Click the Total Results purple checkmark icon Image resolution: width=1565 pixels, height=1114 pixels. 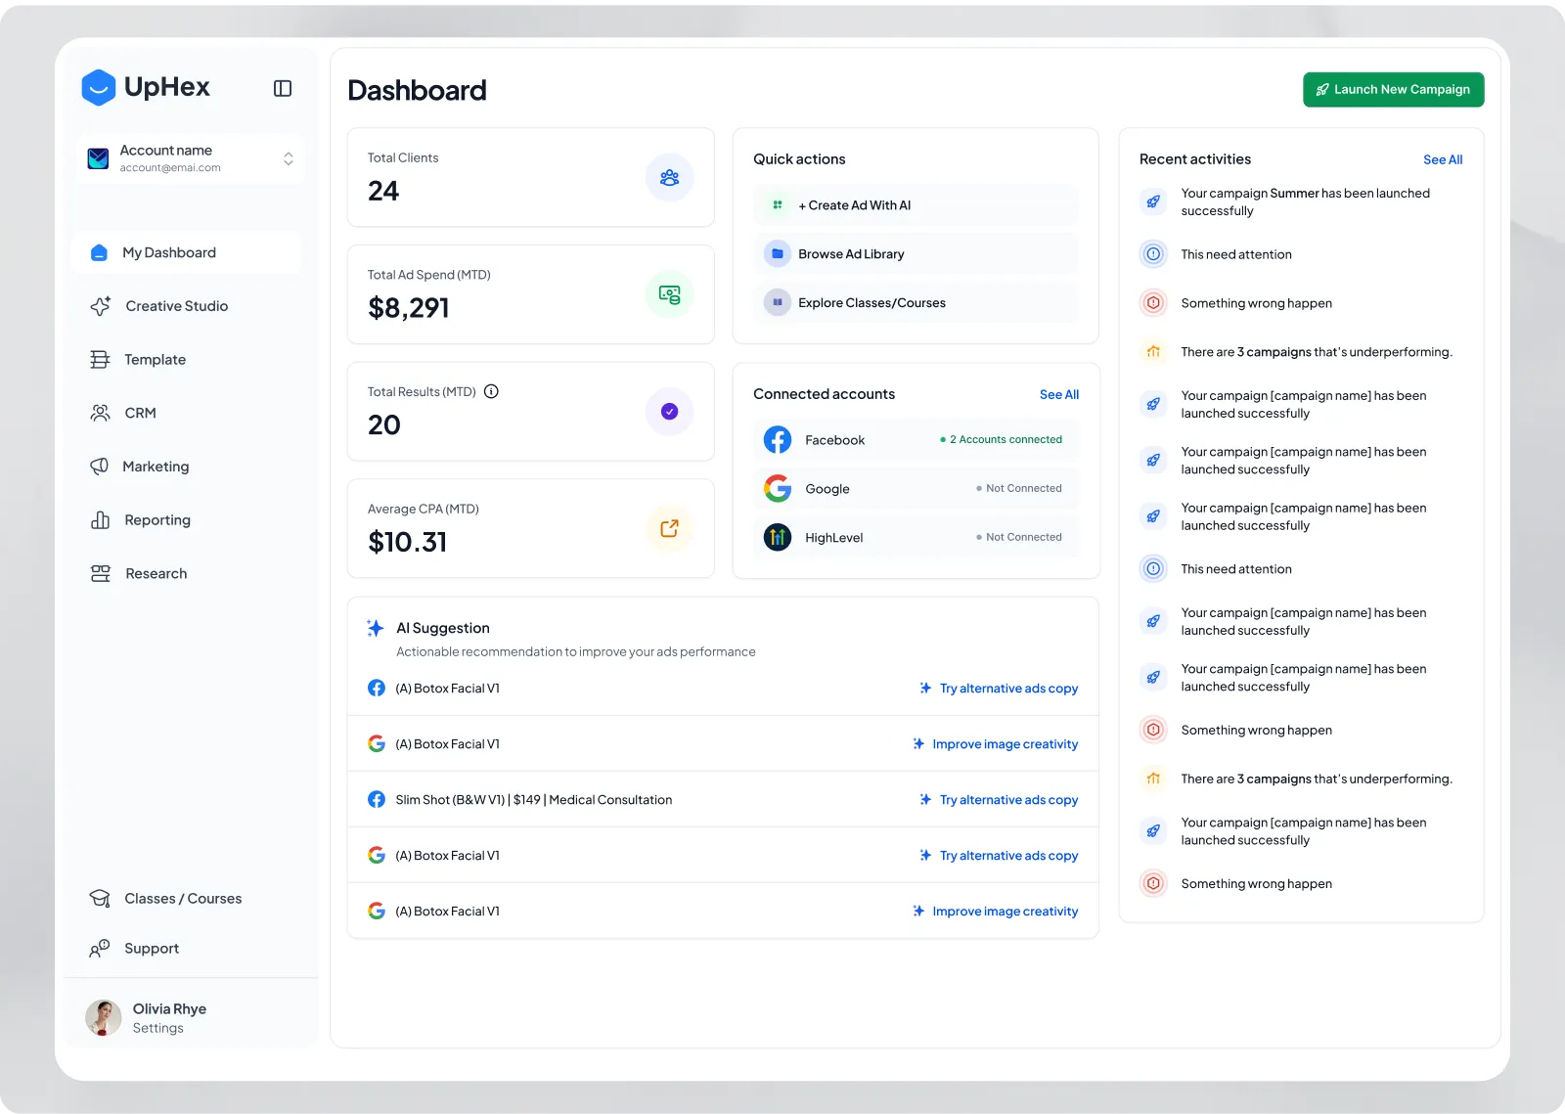tap(669, 412)
